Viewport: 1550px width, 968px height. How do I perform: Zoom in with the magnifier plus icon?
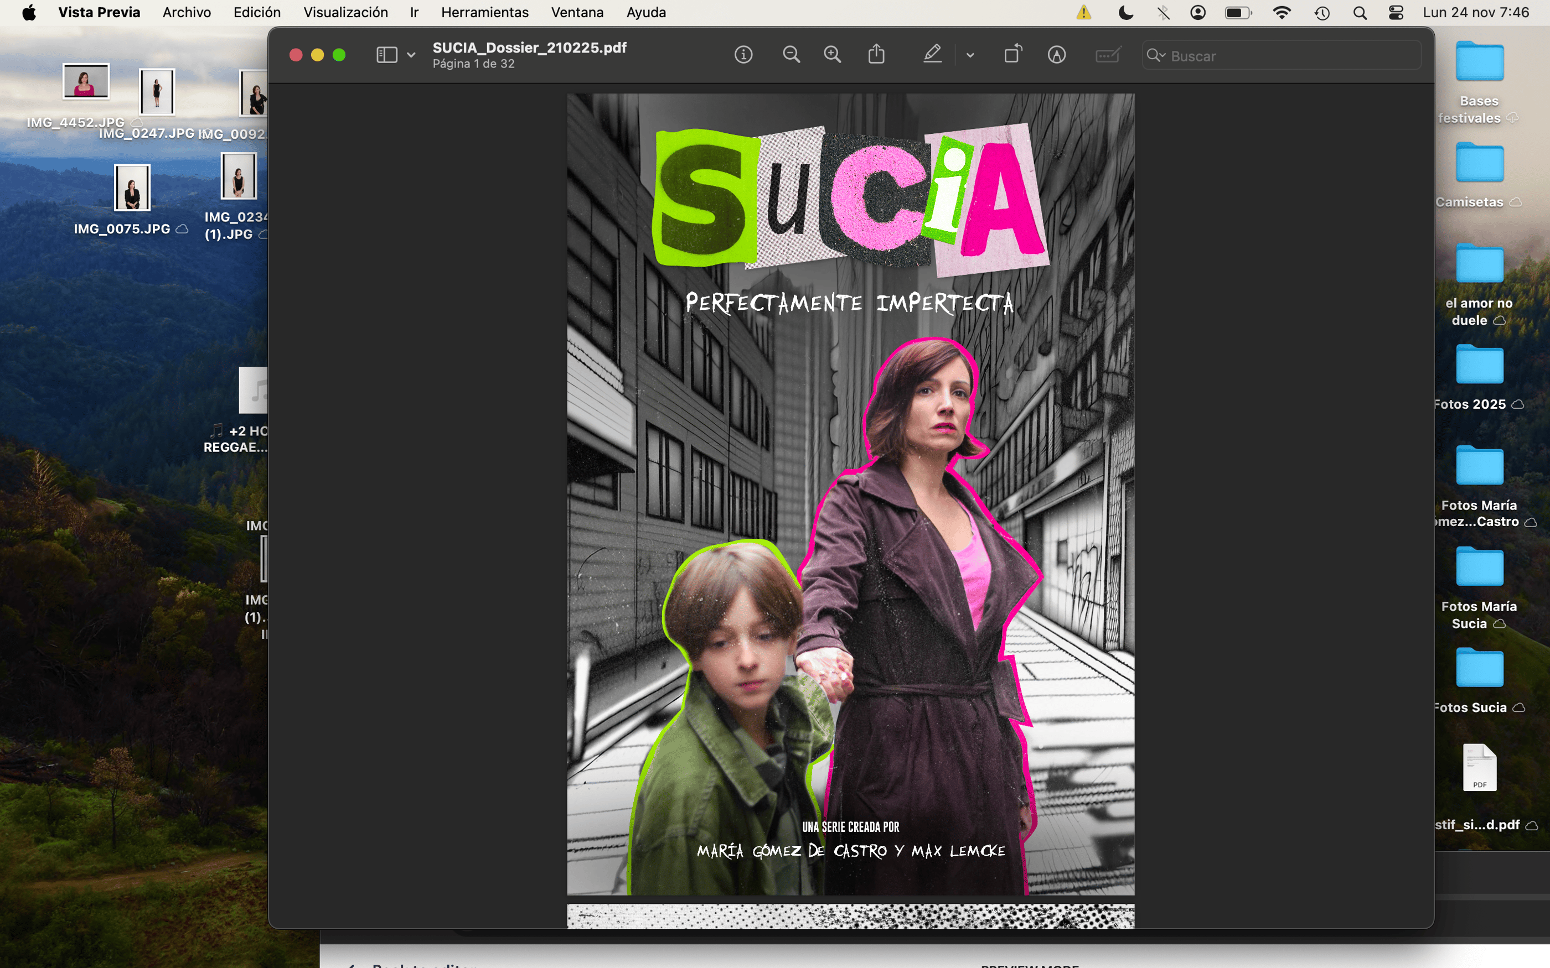pyautogui.click(x=832, y=55)
